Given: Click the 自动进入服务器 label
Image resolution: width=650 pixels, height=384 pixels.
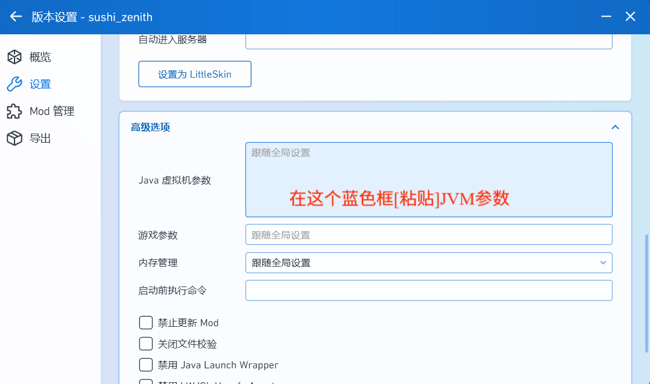Looking at the screenshot, I should click(x=172, y=40).
